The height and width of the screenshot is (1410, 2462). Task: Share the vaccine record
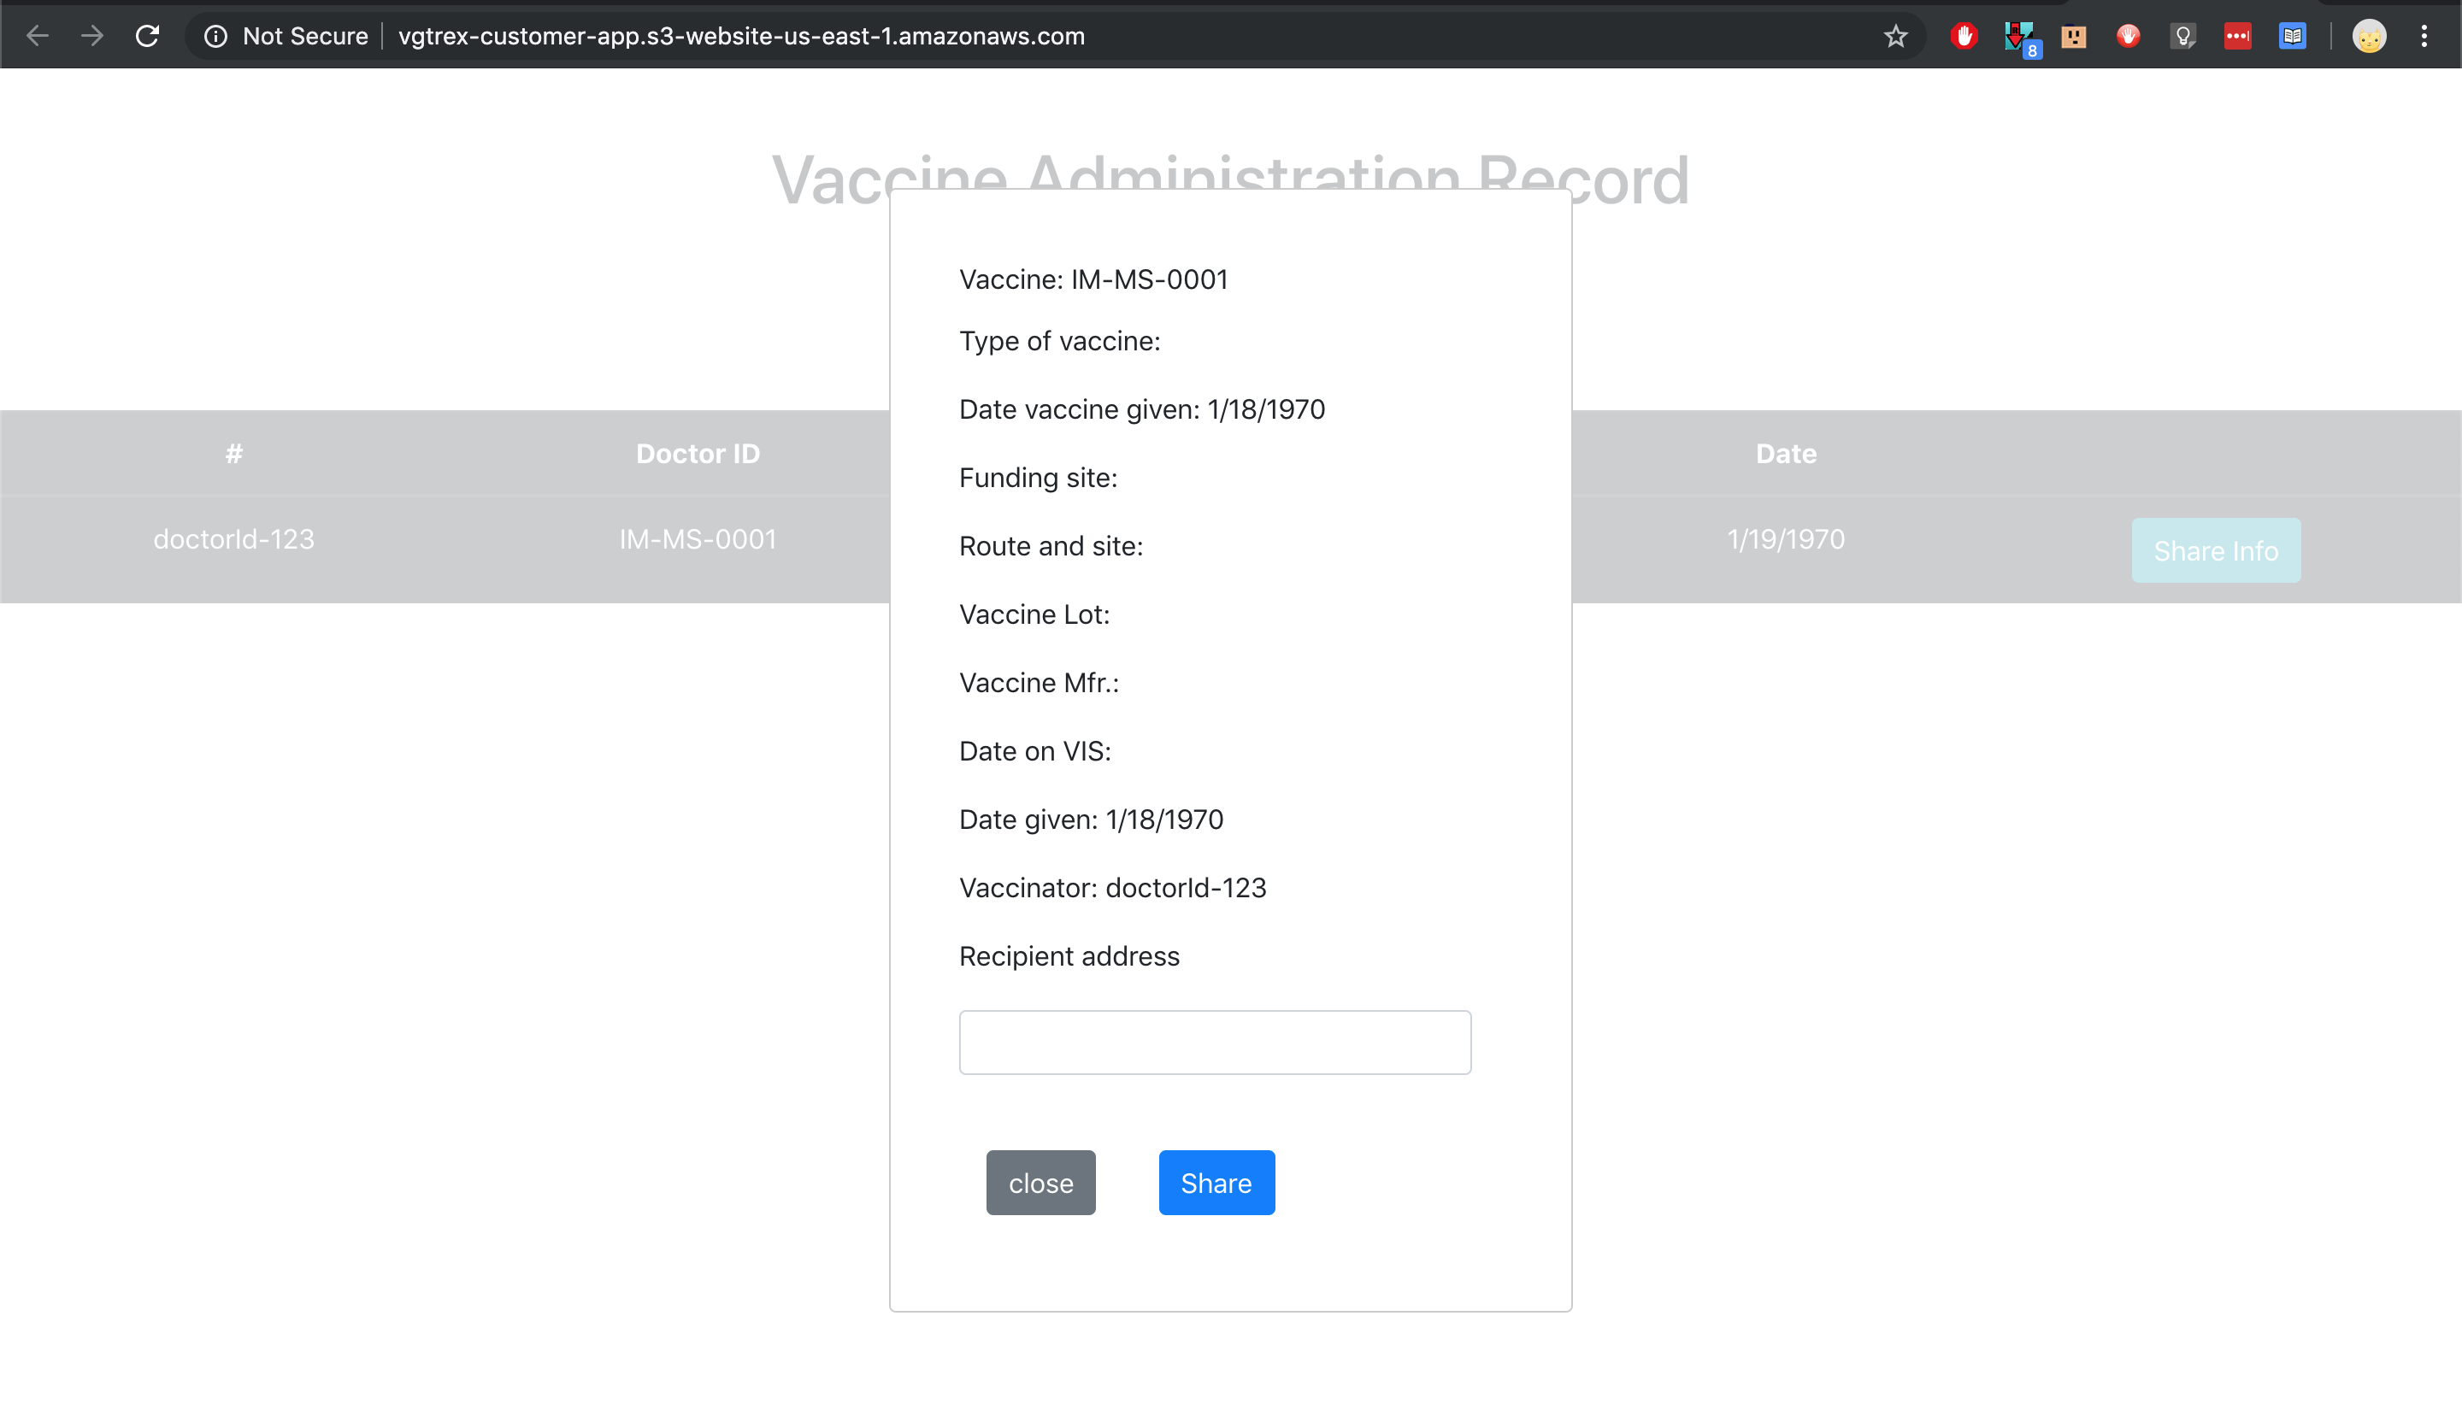pyautogui.click(x=1216, y=1182)
